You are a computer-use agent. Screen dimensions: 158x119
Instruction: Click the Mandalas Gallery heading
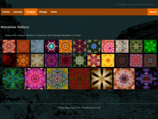tap(15, 27)
